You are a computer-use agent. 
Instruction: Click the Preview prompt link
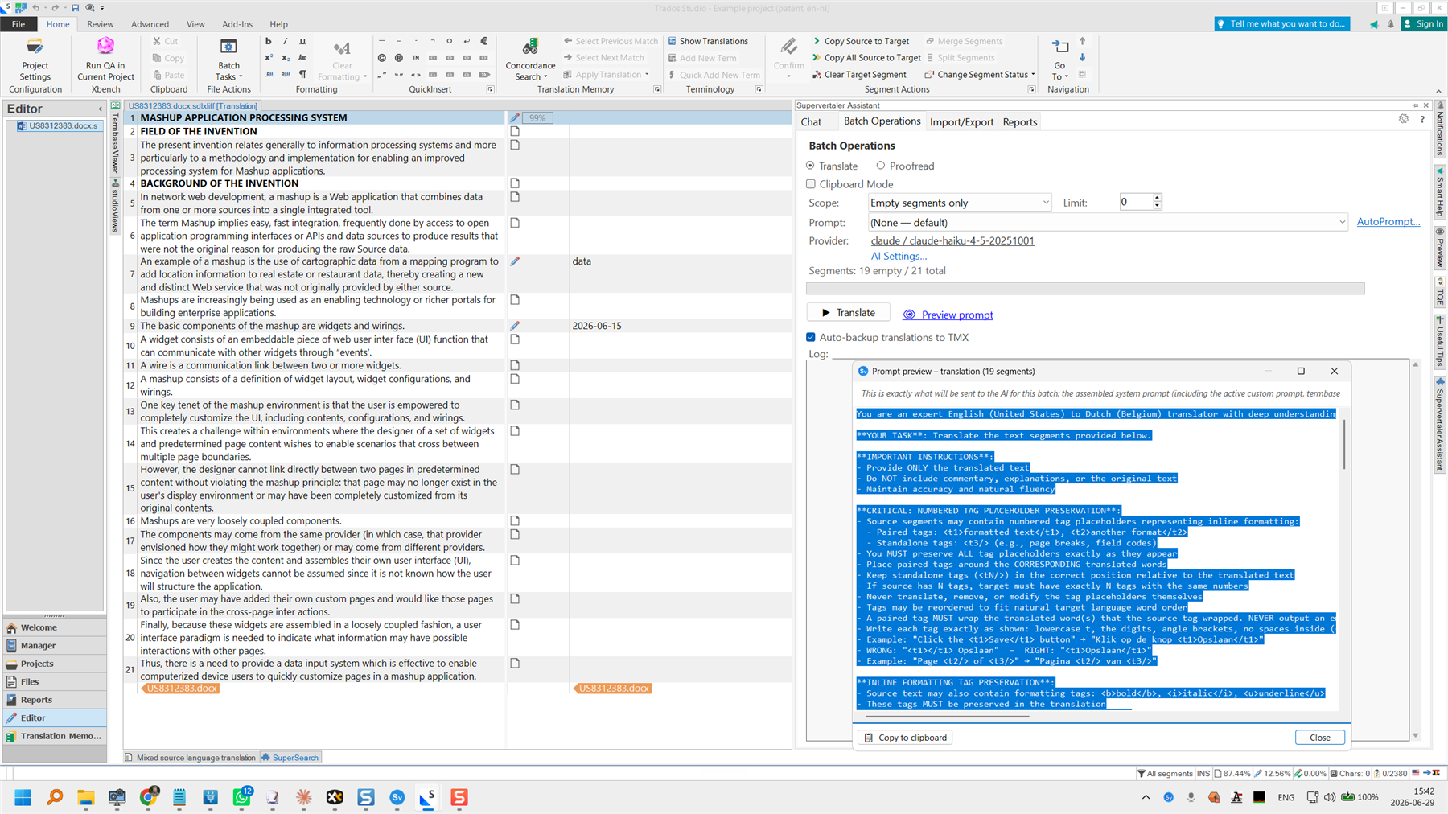tap(957, 314)
